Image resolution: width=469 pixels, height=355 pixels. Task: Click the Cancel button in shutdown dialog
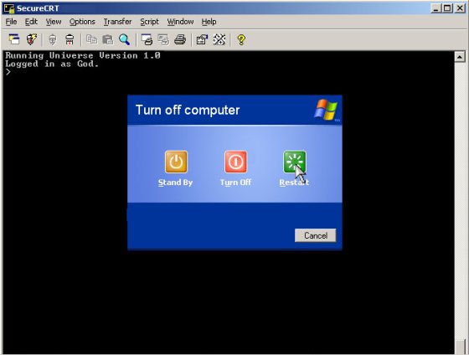pos(315,235)
